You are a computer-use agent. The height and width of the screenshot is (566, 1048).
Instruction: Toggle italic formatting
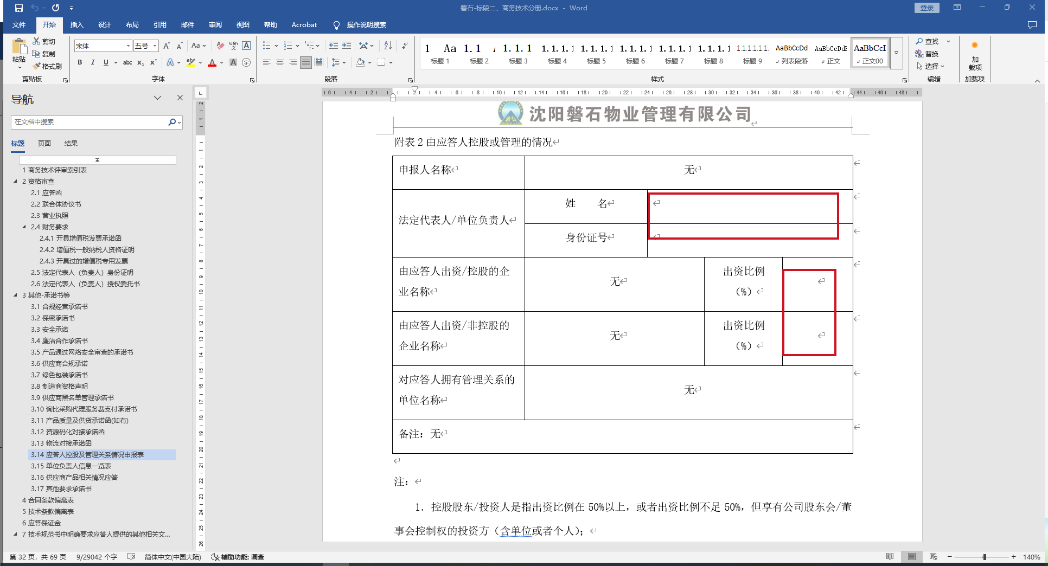pyautogui.click(x=93, y=62)
